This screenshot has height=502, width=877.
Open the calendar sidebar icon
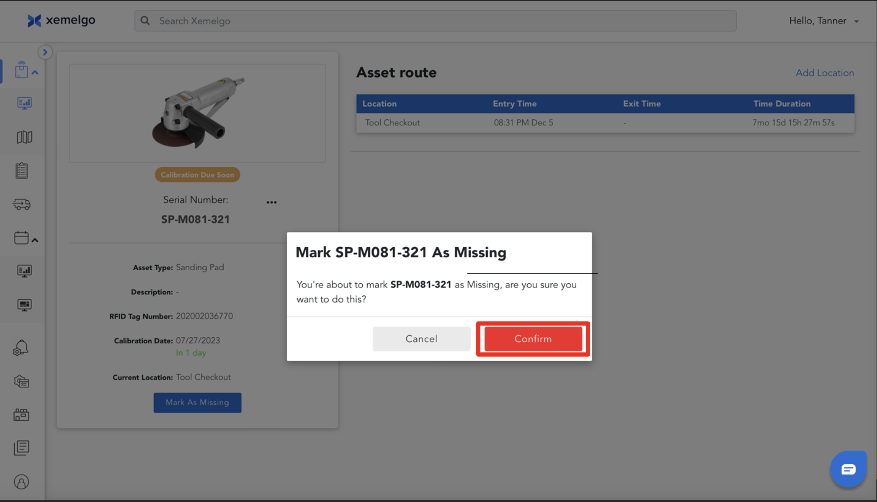[21, 238]
